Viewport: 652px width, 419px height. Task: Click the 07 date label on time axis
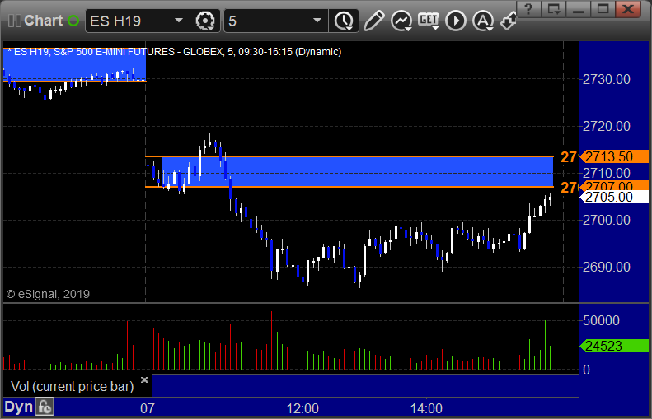148,408
